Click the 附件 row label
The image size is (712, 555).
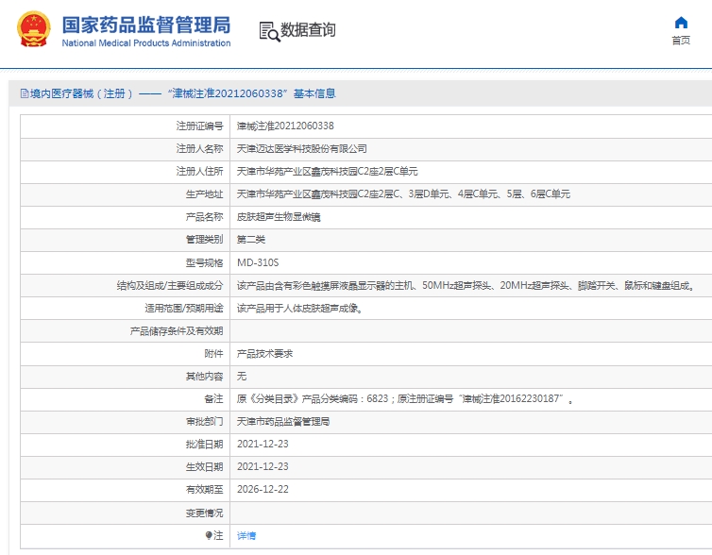[213, 354]
